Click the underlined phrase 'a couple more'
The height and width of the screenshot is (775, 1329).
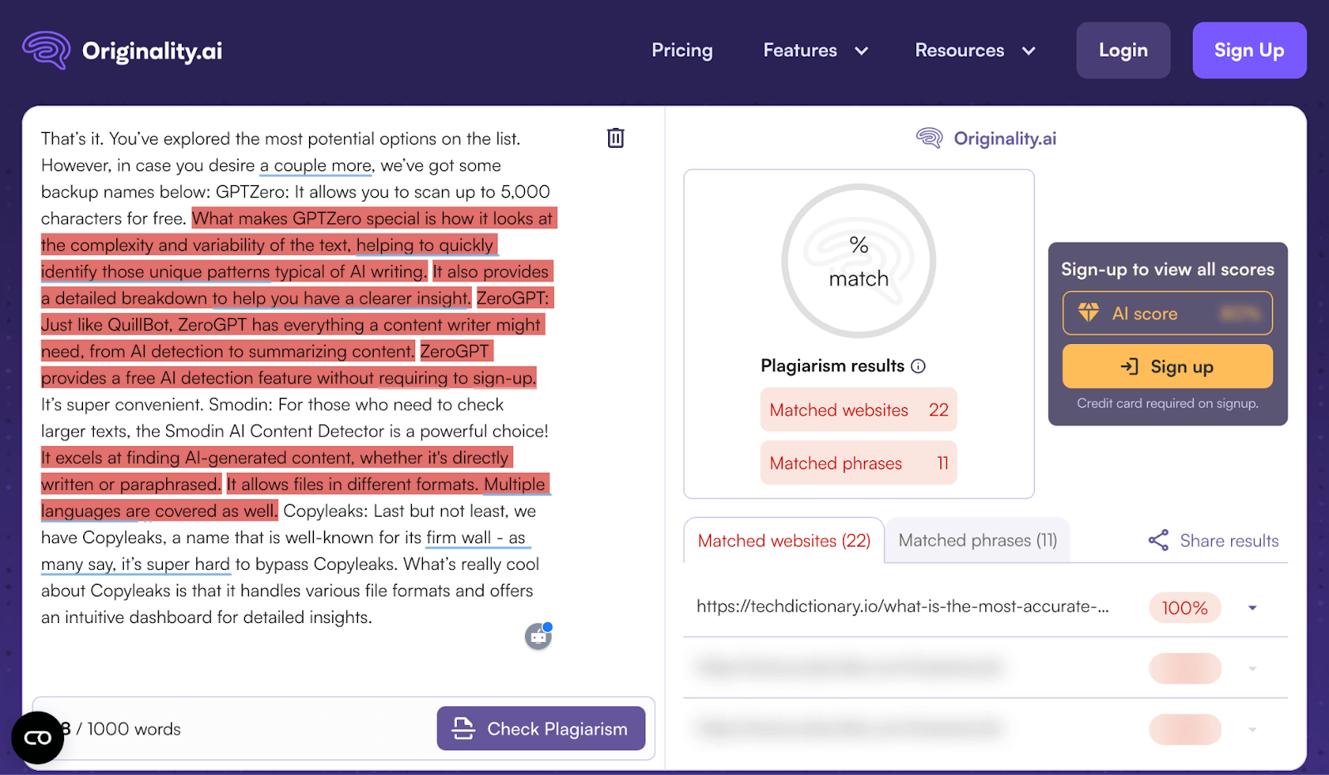point(316,165)
